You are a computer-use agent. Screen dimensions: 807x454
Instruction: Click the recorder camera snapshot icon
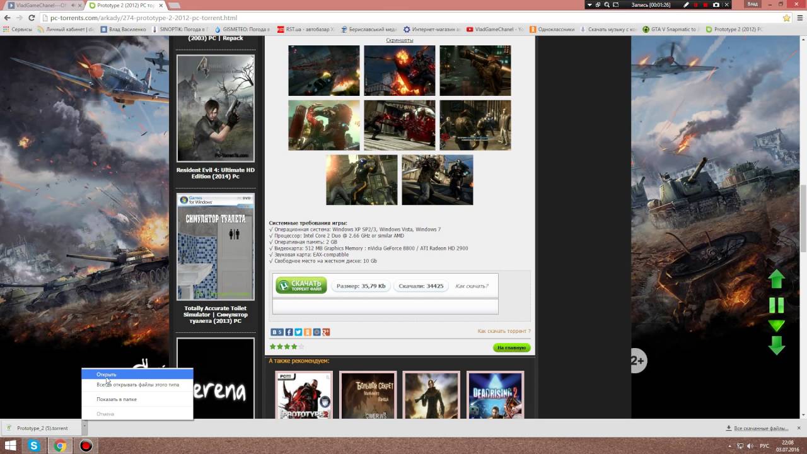pyautogui.click(x=716, y=4)
